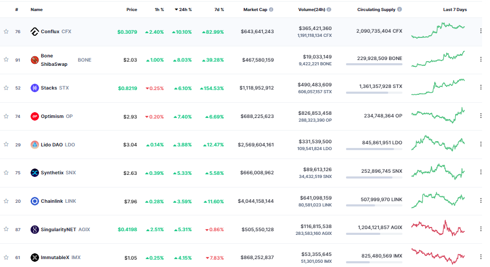The image size is (490, 267).
Task: Sort by the 24h % column header
Action: pos(183,9)
